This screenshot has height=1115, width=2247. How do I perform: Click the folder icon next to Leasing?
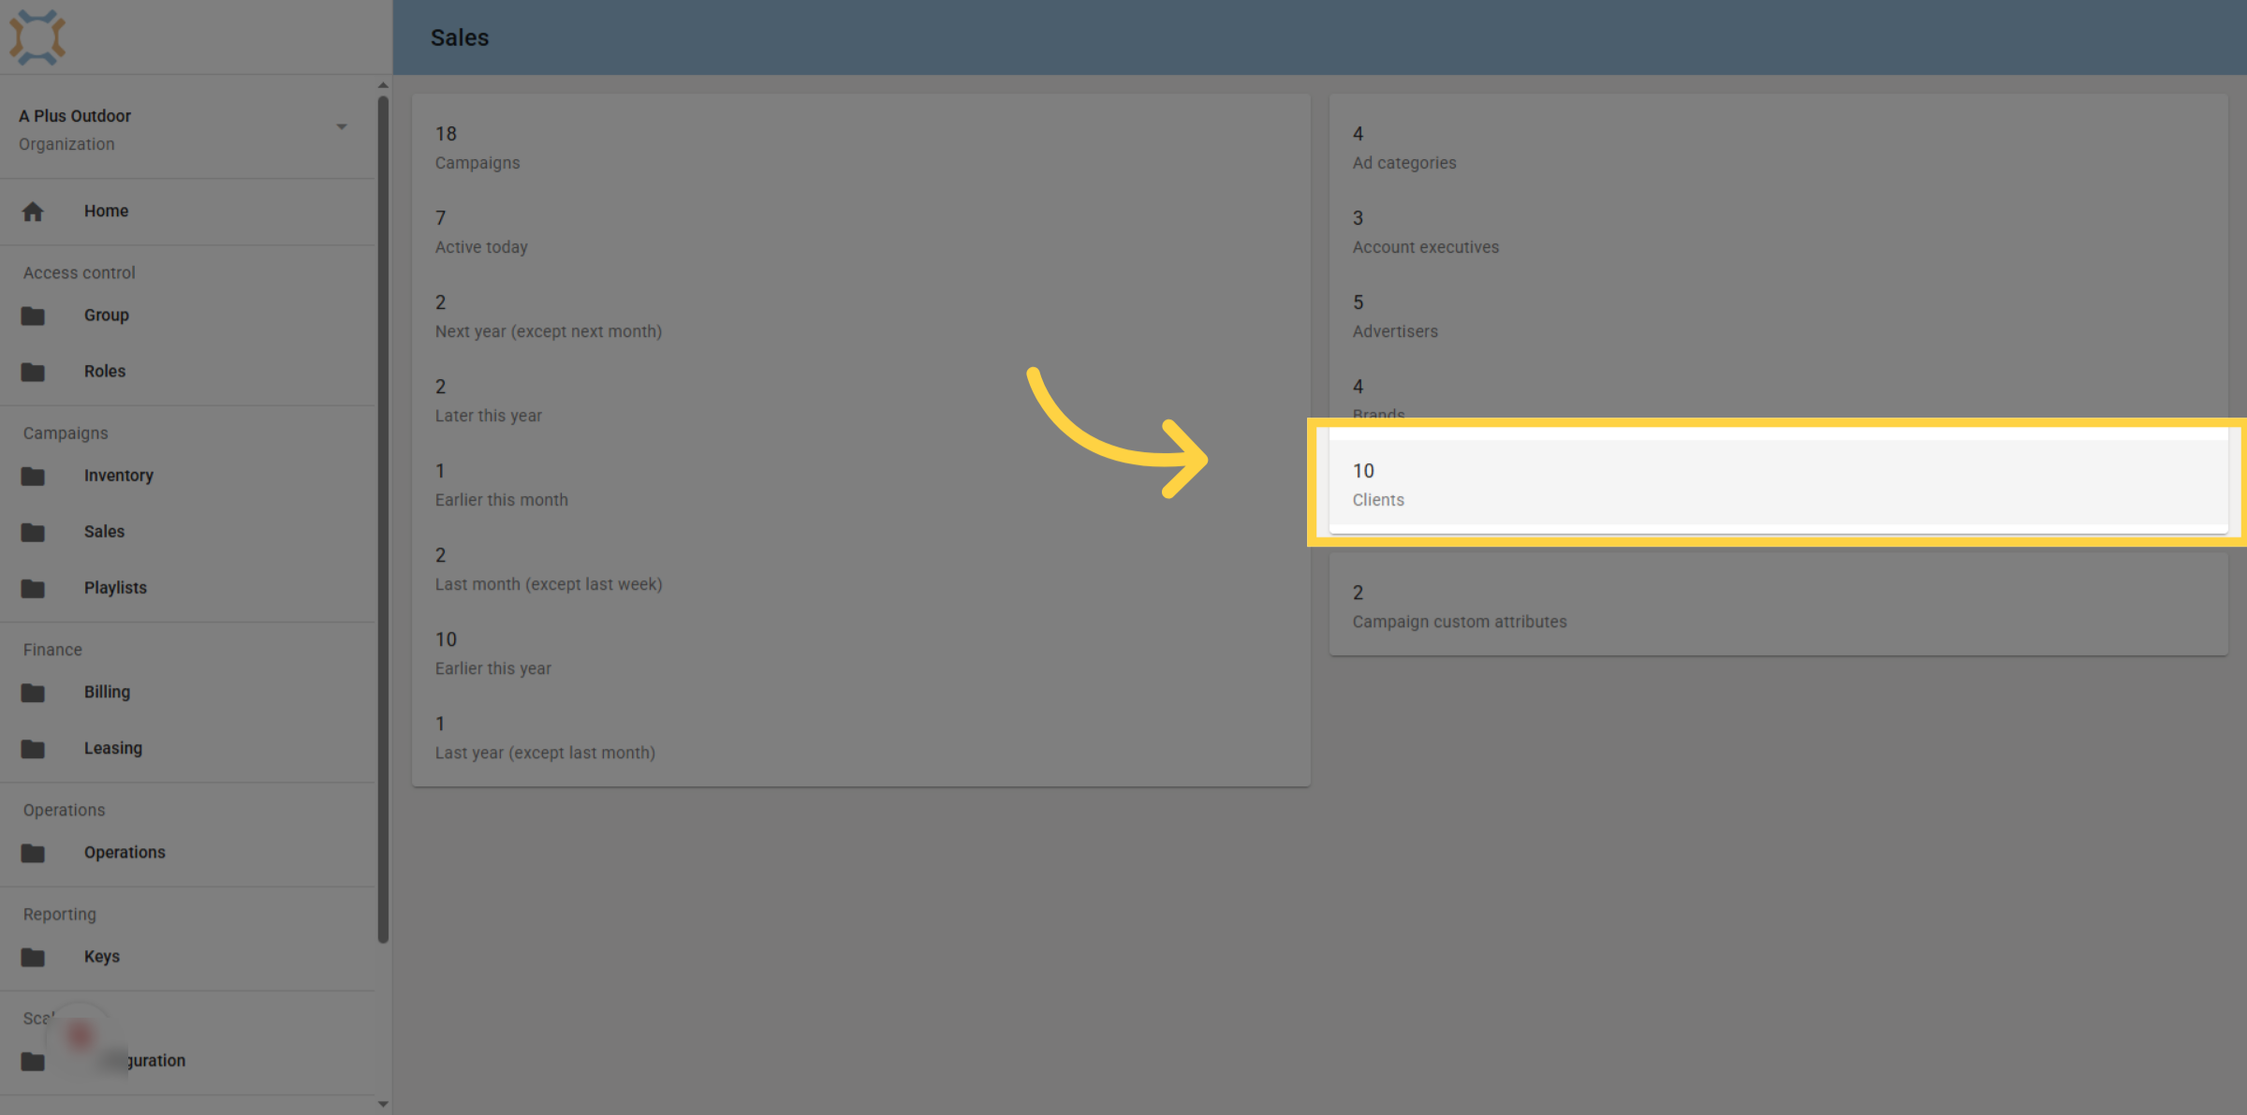(33, 749)
